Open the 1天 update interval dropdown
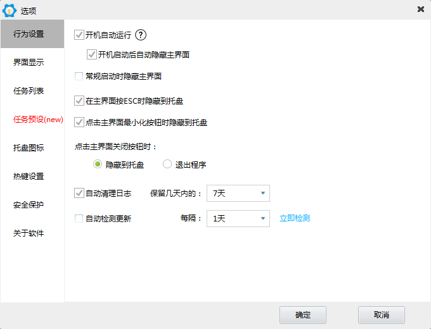431x329 pixels. [238, 218]
